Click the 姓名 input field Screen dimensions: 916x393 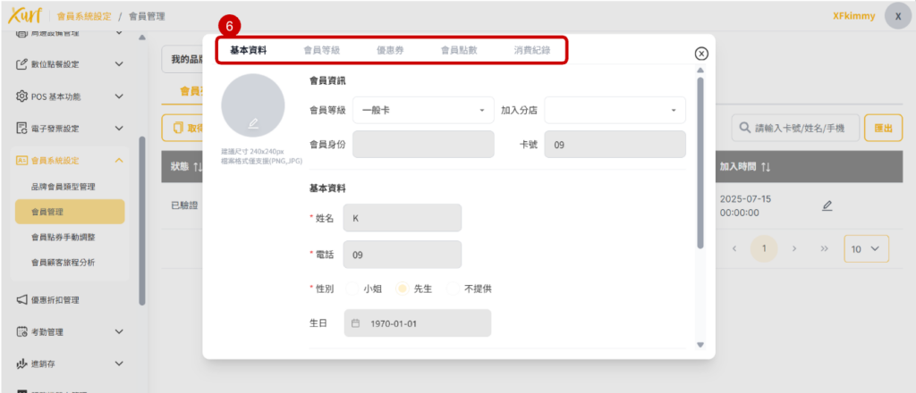[402, 218]
